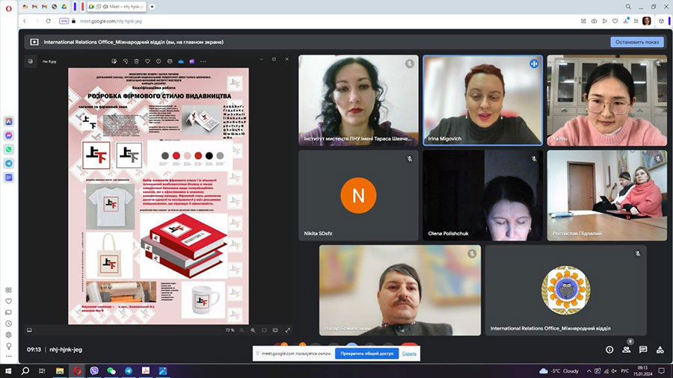Open meeting details info icon
673x378 pixels.
point(609,349)
